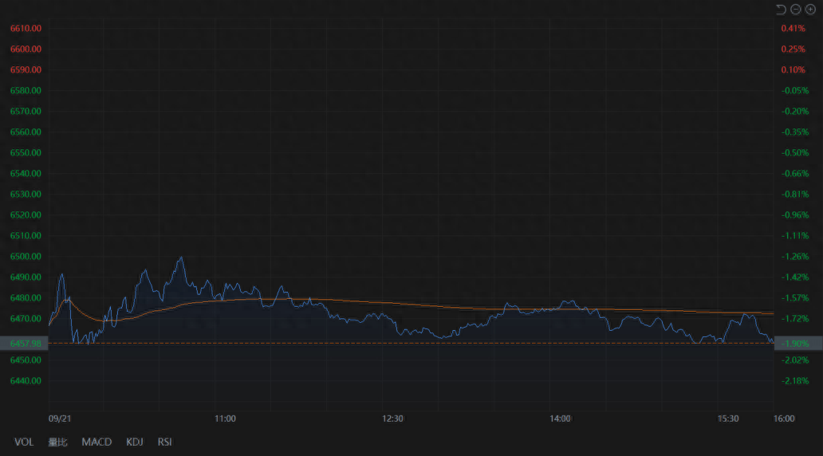The image size is (823, 456).
Task: Show the VOL volume indicator
Action: [x=24, y=442]
